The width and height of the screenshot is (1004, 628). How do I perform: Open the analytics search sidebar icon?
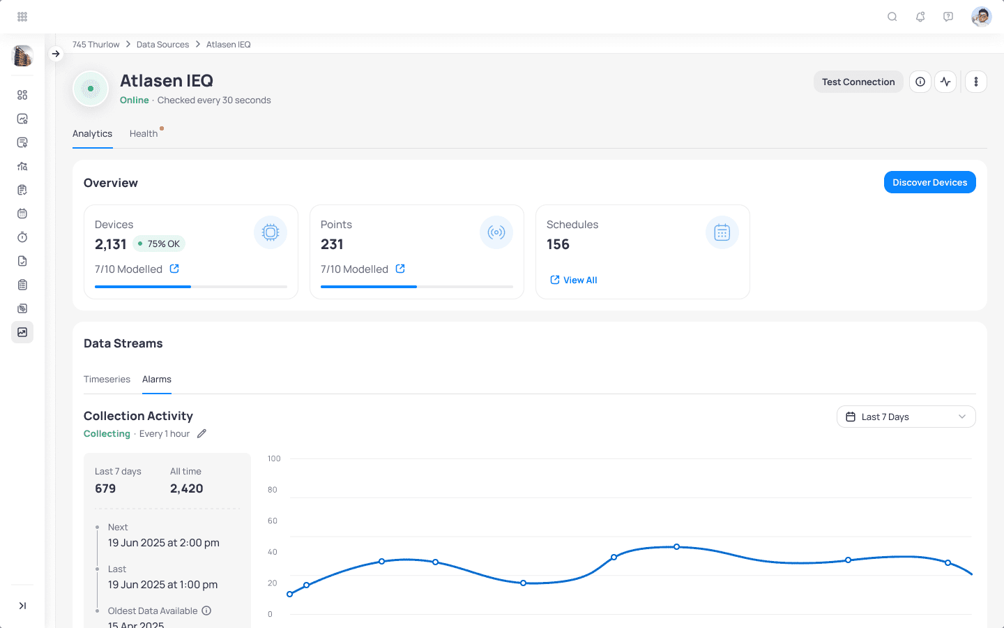tap(22, 166)
